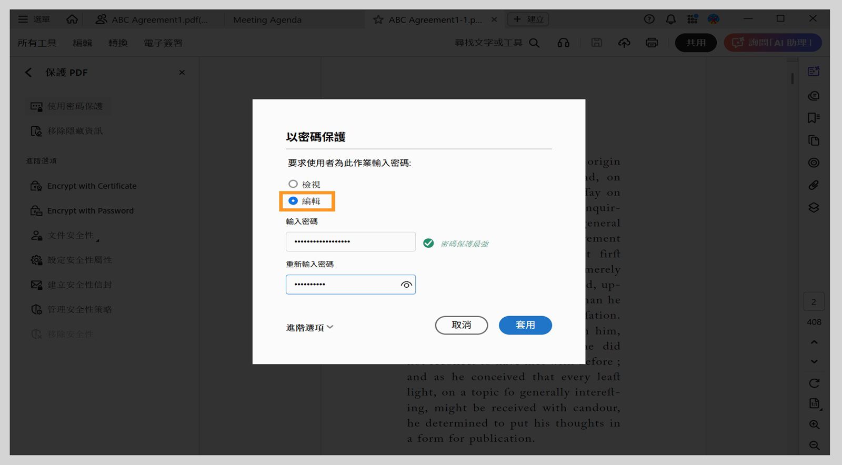The width and height of the screenshot is (842, 465).
Task: Click the 取消 button
Action: coord(462,325)
